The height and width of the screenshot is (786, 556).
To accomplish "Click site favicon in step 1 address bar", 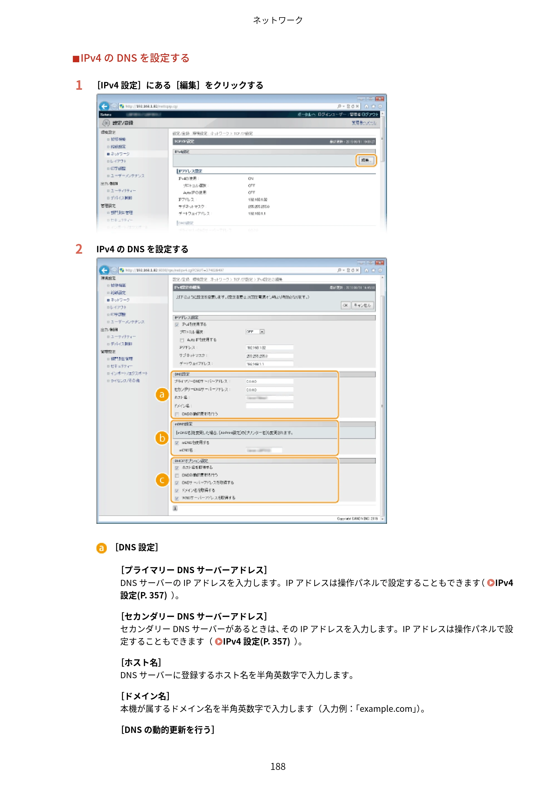I will point(121,106).
